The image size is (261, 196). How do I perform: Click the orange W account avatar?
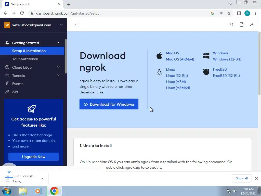point(7,25)
